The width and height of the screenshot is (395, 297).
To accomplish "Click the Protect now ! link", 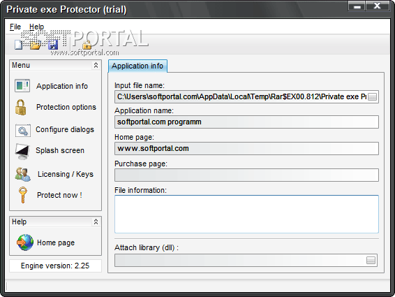I will [59, 195].
